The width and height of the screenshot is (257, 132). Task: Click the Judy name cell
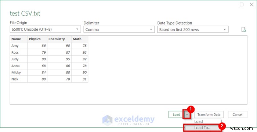point(19,59)
